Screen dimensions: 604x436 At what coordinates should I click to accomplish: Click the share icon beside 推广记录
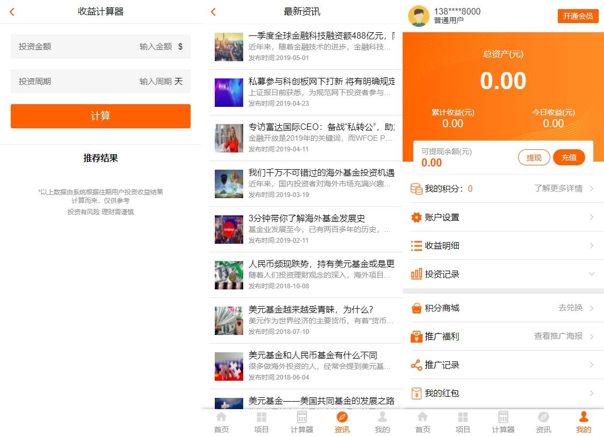click(x=416, y=365)
